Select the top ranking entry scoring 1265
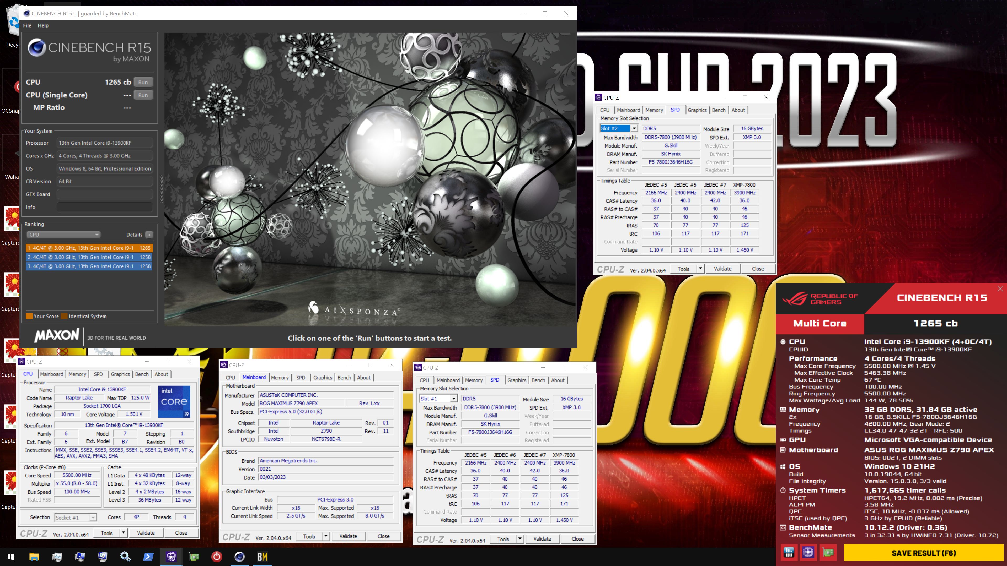1007x566 pixels. [89, 248]
